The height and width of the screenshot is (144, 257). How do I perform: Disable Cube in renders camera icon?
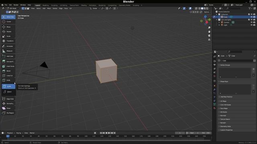click(x=254, y=17)
